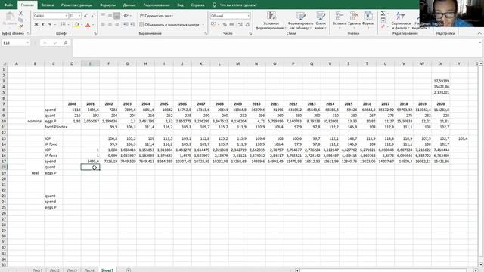Click the Accounting currency format icon
This screenshot has height=272, width=484.
213,25
